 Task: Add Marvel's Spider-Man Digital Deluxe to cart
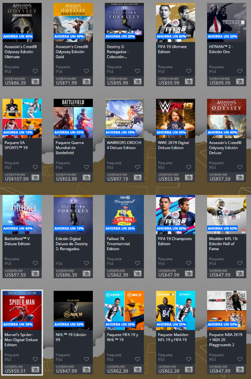(36, 370)
